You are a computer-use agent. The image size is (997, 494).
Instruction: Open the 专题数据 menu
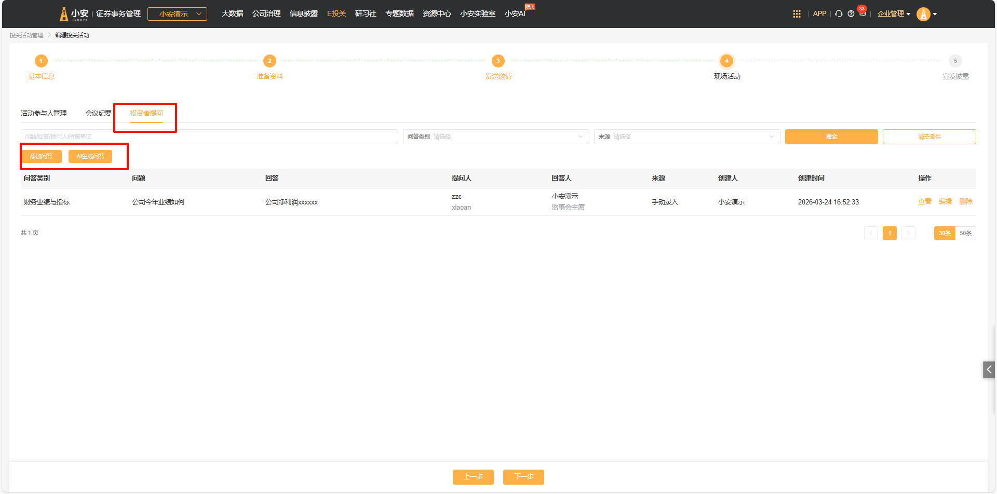[399, 14]
